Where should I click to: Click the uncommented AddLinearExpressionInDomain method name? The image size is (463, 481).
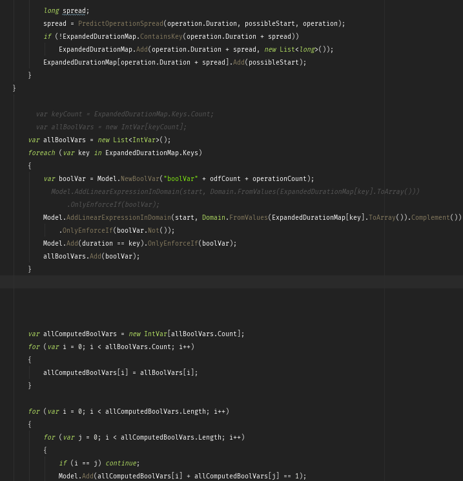coord(119,217)
